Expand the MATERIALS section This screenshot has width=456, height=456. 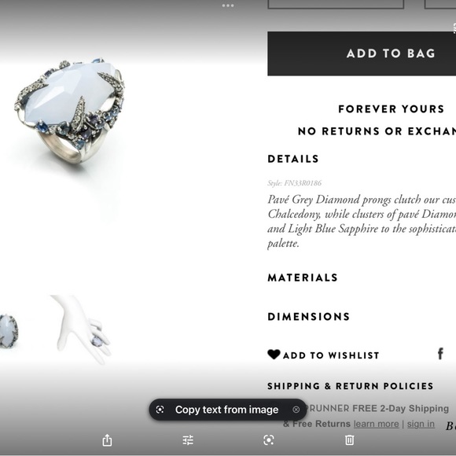tap(303, 278)
